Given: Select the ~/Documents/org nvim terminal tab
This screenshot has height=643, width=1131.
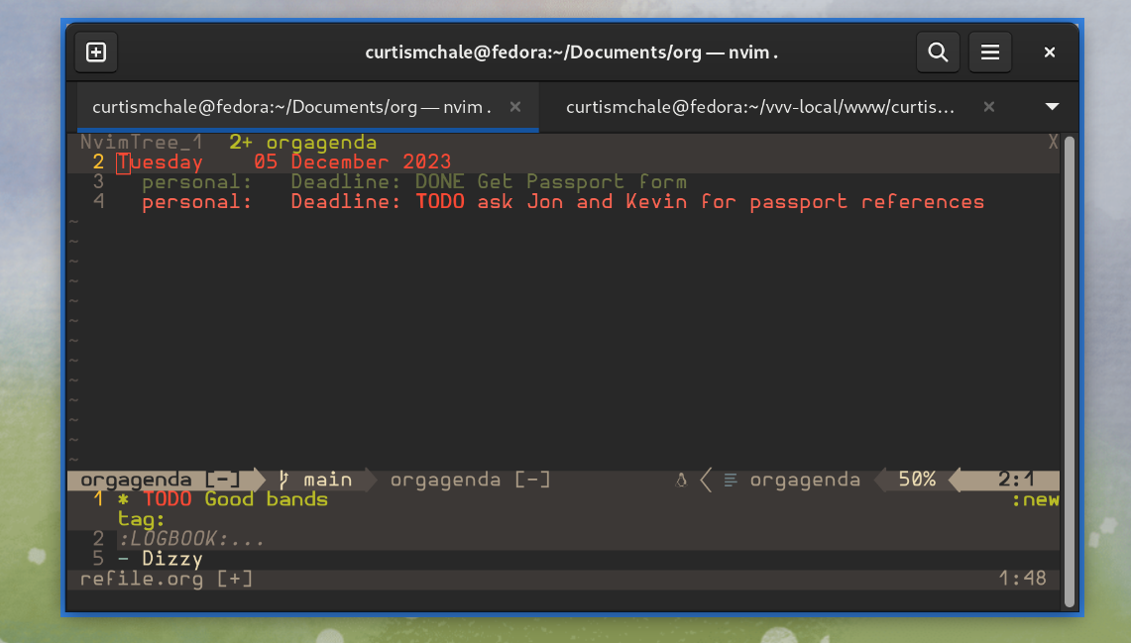Looking at the screenshot, I should tap(291, 107).
